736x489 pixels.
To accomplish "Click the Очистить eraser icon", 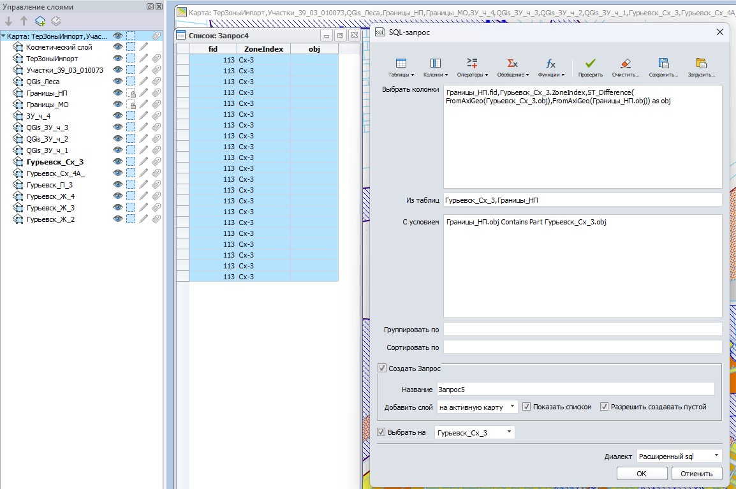I will [x=625, y=64].
